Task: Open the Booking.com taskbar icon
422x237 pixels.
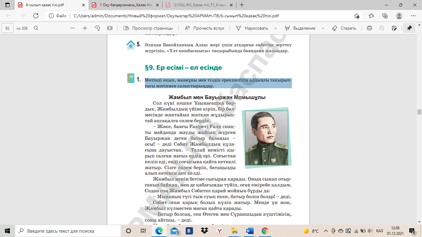Action: [x=189, y=231]
